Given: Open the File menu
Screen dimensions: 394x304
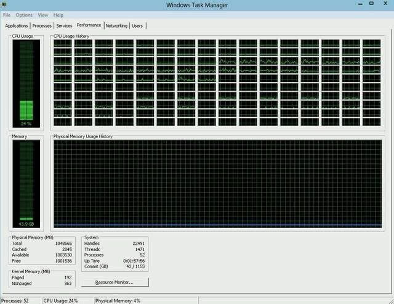Looking at the screenshot, I should (7, 15).
